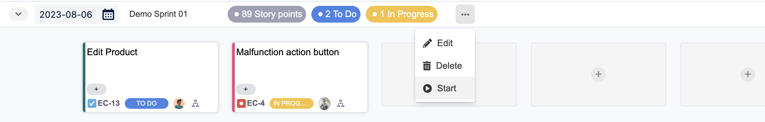Collapse Demo Sprint 01 with the chevron
This screenshot has width=765, height=122.
click(18, 15)
